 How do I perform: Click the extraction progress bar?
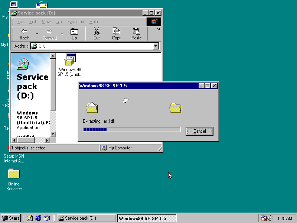click(x=131, y=129)
